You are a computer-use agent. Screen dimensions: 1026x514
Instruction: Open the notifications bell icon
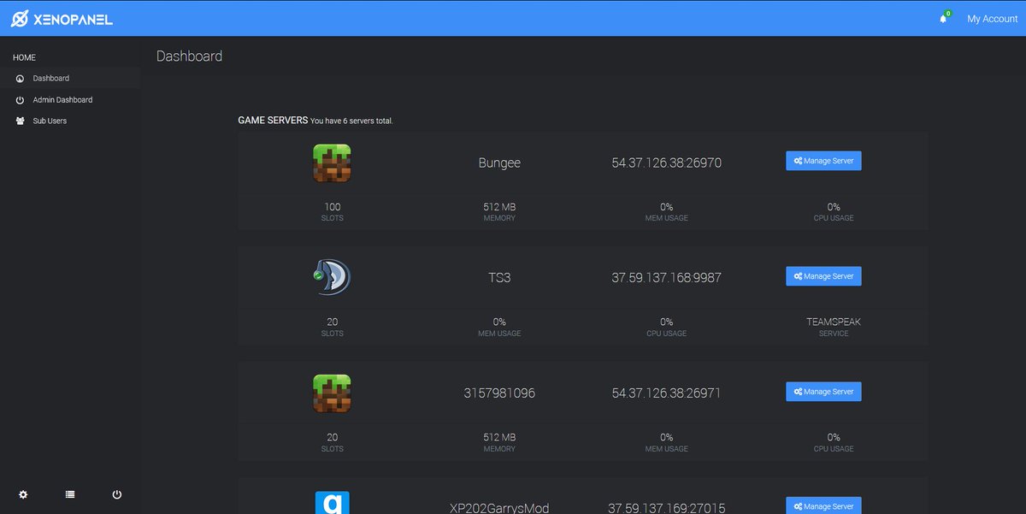[944, 18]
